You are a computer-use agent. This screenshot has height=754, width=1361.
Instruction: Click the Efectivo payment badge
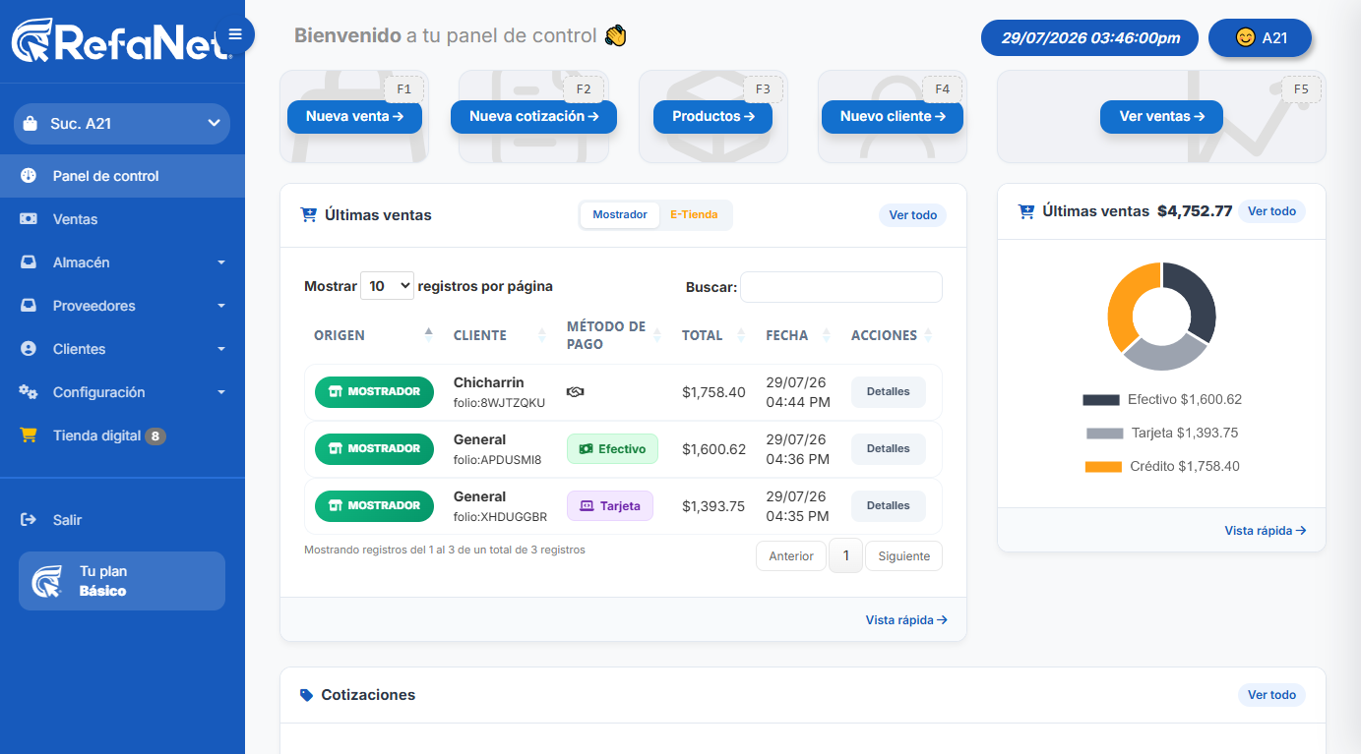[612, 449]
